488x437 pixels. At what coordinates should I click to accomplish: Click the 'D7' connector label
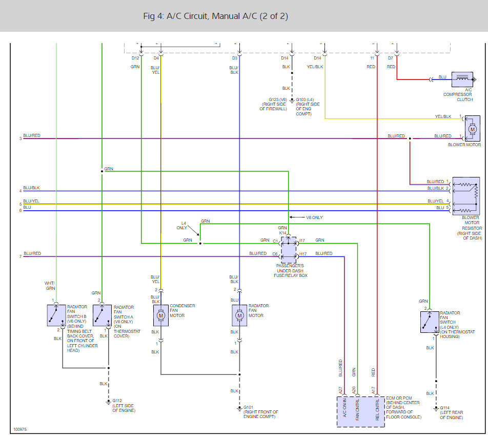(391, 58)
